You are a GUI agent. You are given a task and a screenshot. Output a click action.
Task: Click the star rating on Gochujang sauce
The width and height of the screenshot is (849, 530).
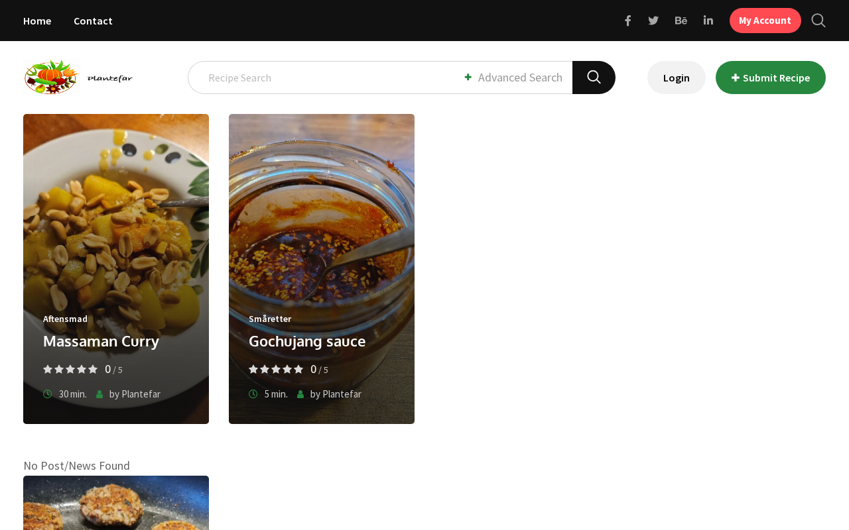coord(276,370)
